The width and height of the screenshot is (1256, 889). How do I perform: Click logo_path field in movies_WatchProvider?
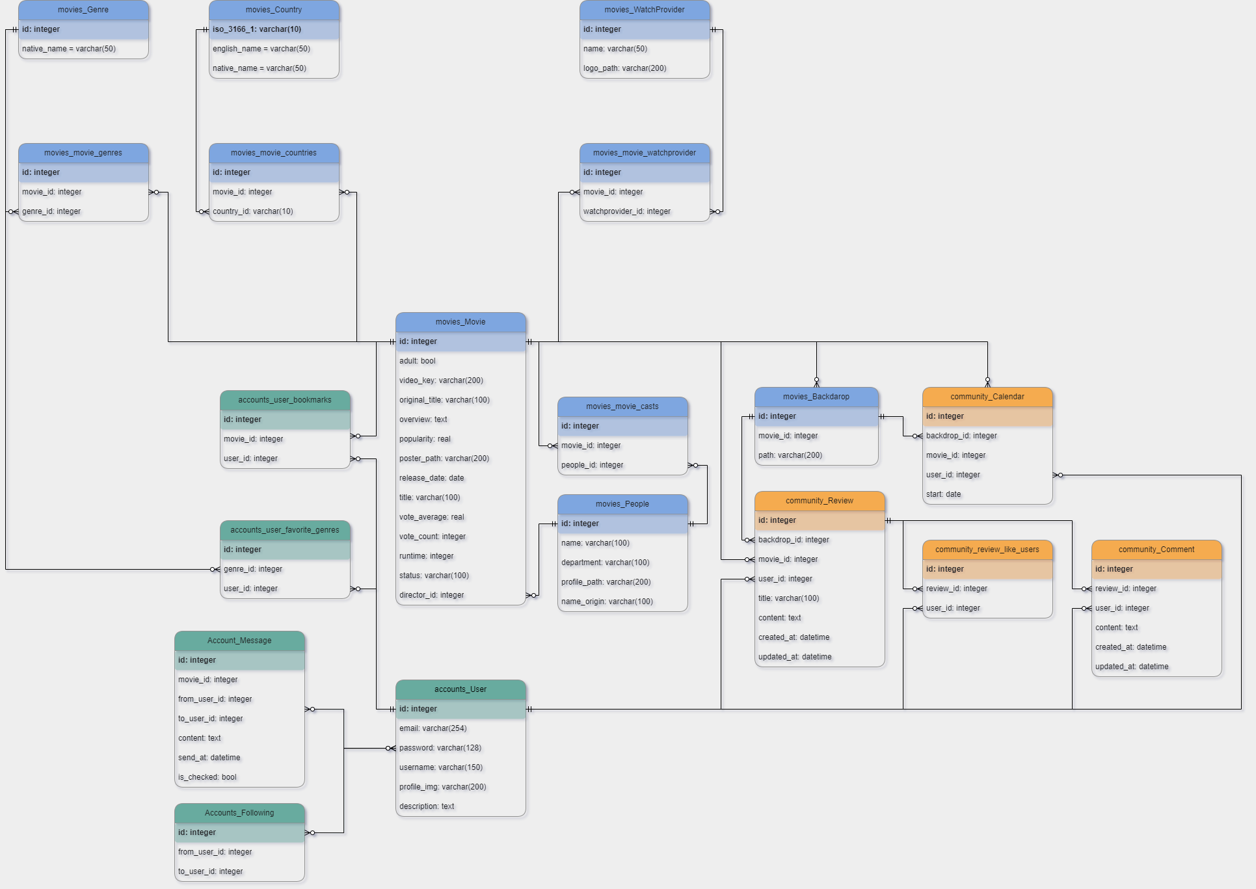[624, 68]
